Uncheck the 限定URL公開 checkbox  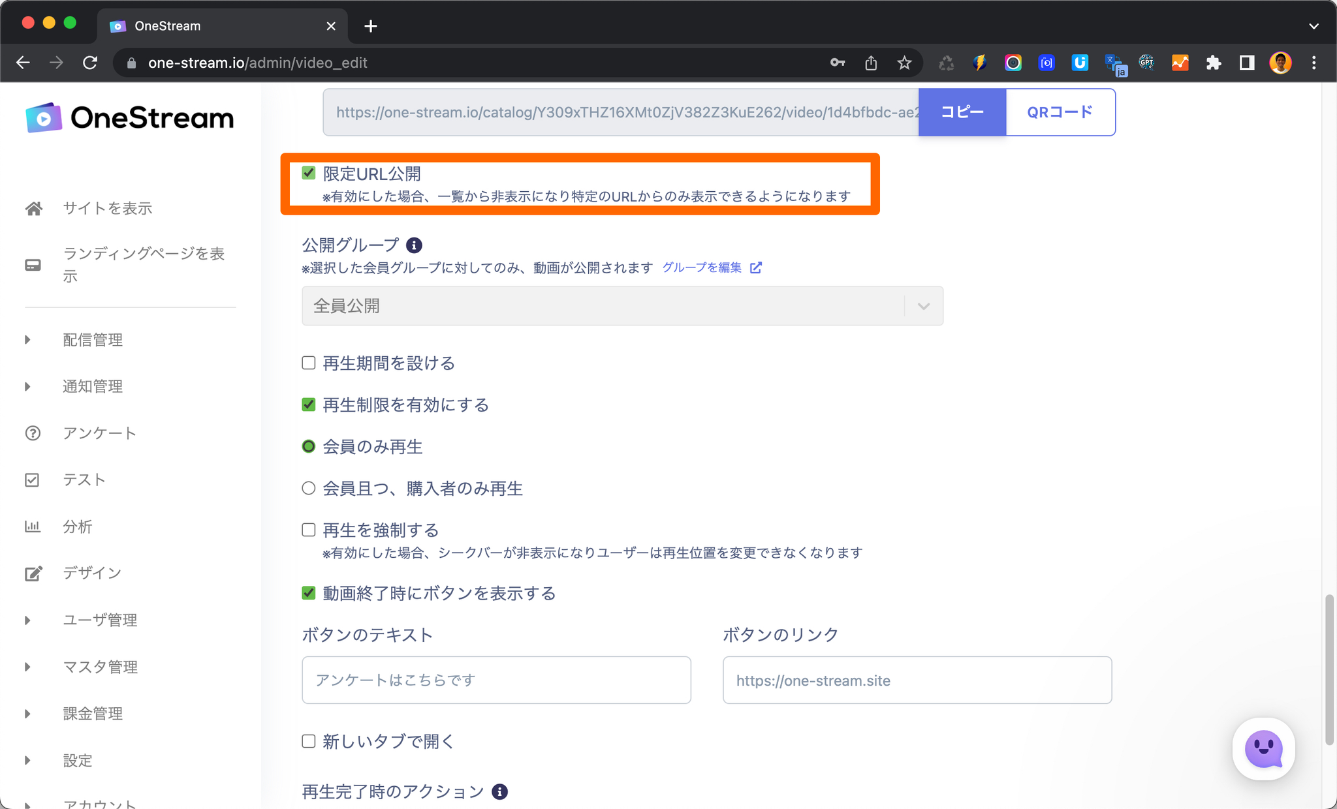click(309, 173)
